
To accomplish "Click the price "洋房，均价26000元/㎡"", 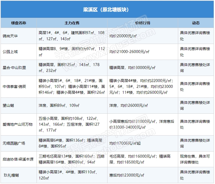I will pos(129,105).
